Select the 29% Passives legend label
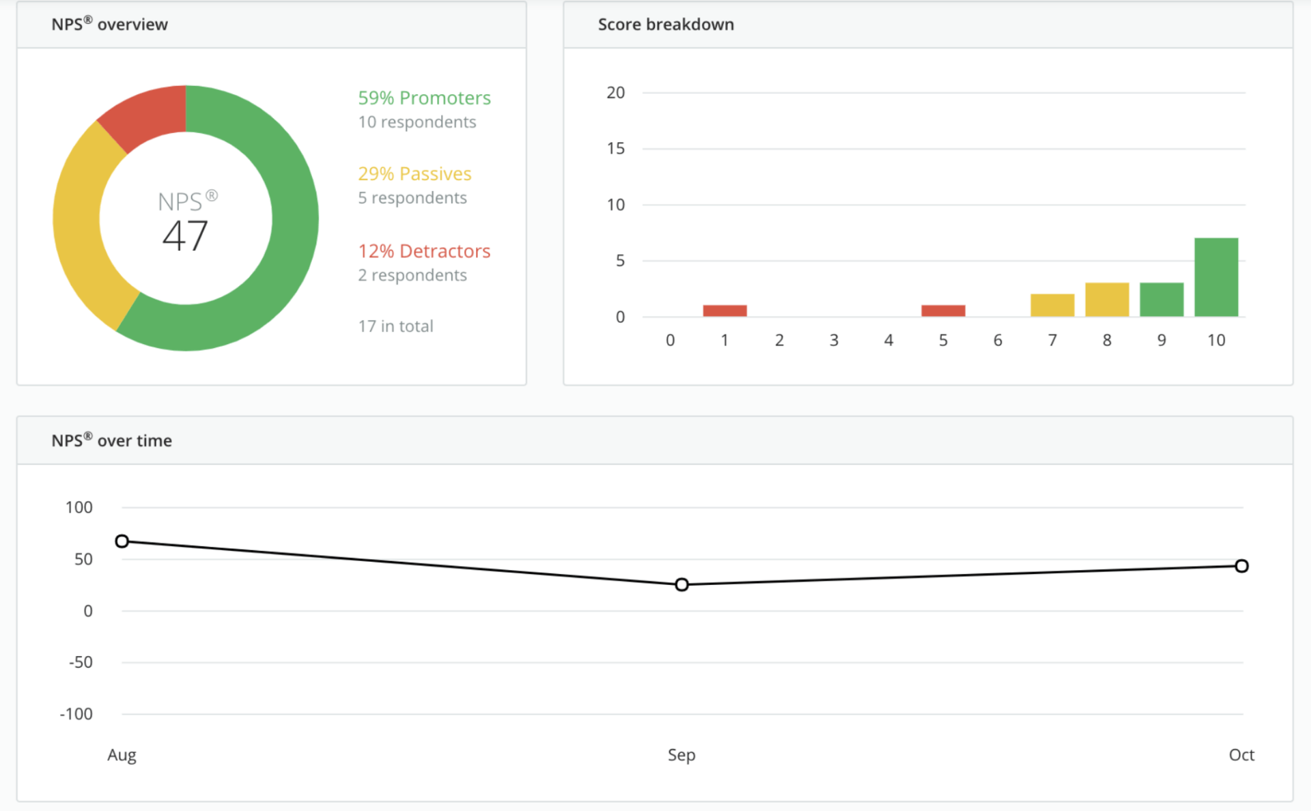The image size is (1311, 811). point(414,173)
